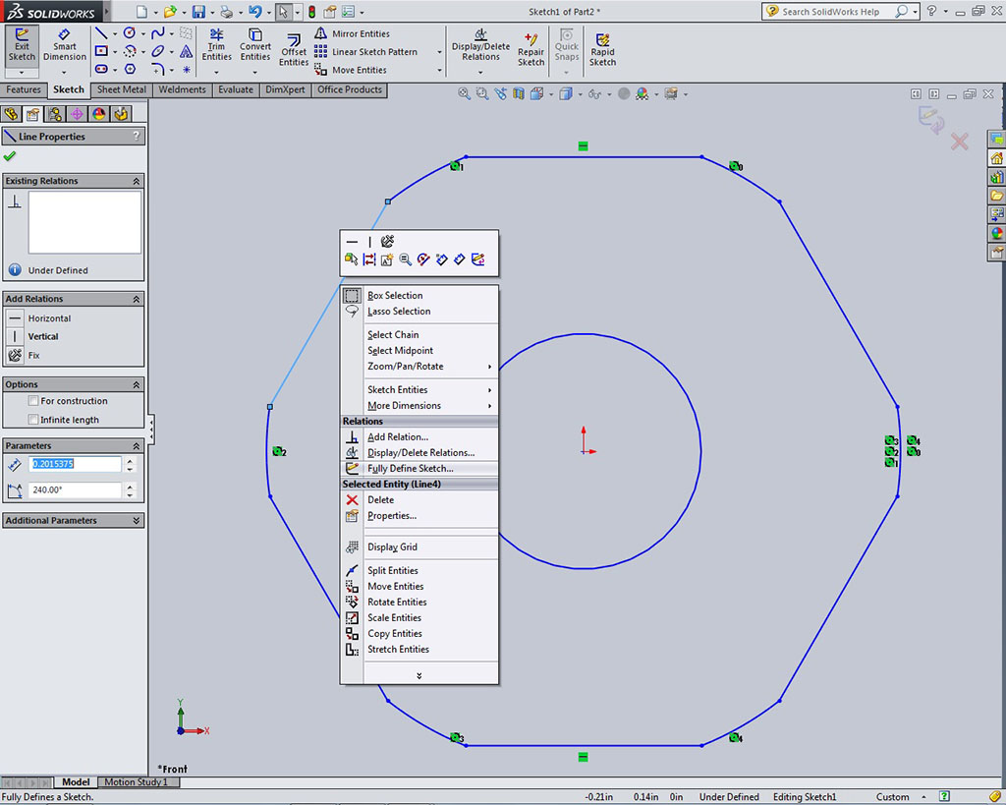Click the Rapid Sketch icon
This screenshot has height=805, width=1006.
pyautogui.click(x=602, y=49)
